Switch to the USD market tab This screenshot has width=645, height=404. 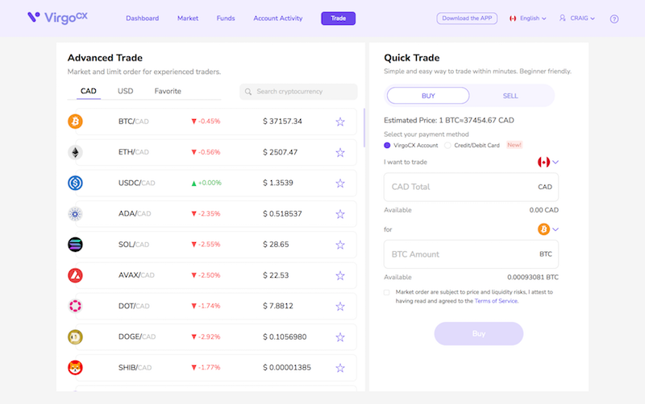click(x=126, y=91)
